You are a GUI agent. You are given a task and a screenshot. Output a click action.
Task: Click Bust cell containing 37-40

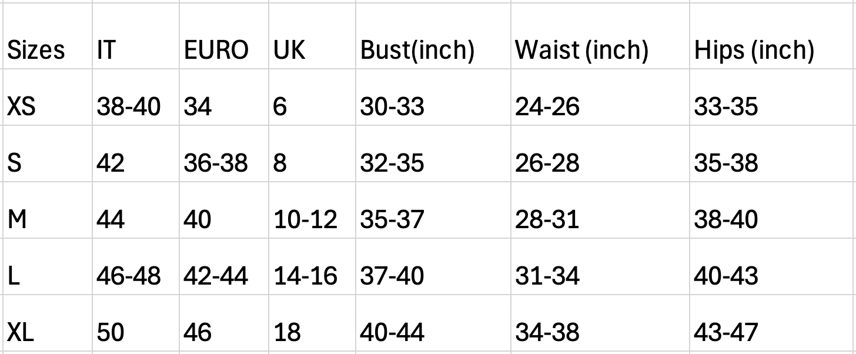(x=433, y=266)
